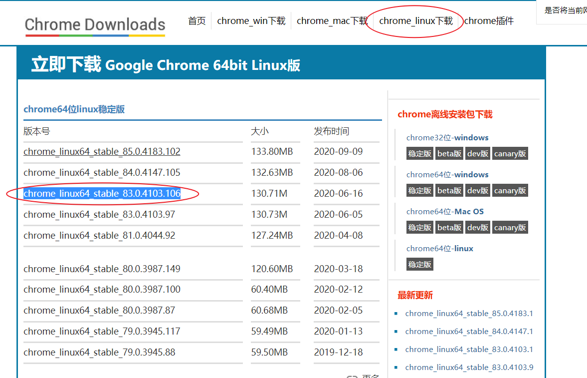Click the 版本号 column header
Viewport: 587px width, 378px height.
pyautogui.click(x=37, y=131)
